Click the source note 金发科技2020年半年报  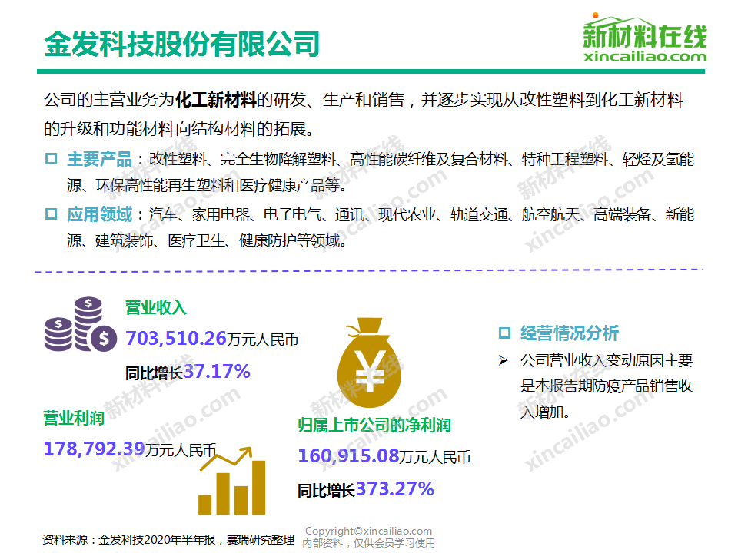(x=157, y=539)
